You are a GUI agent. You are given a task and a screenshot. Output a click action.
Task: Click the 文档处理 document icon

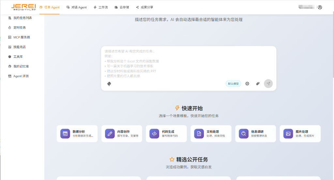tap(199, 134)
